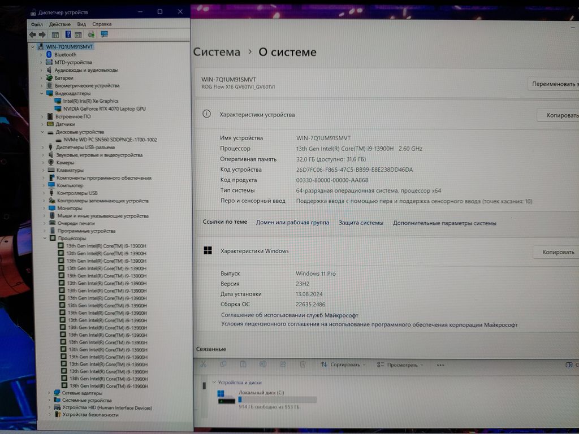Viewport: 579px width, 434px height.
Task: Open the blue help icon in Device Manager toolbar
Action: tap(68, 34)
